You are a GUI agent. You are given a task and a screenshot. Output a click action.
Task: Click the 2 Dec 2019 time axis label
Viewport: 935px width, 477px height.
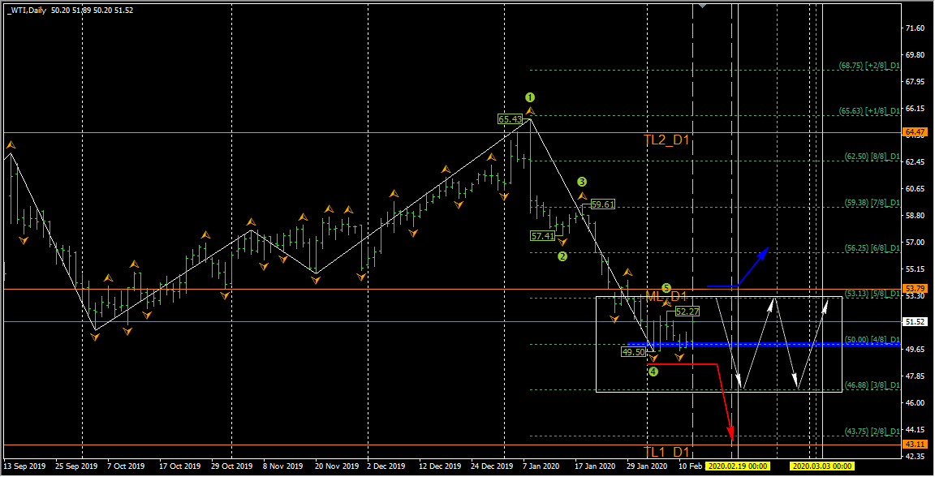tap(386, 466)
